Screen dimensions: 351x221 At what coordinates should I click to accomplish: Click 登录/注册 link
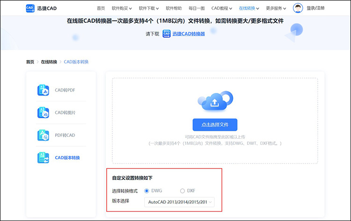click(x=315, y=8)
